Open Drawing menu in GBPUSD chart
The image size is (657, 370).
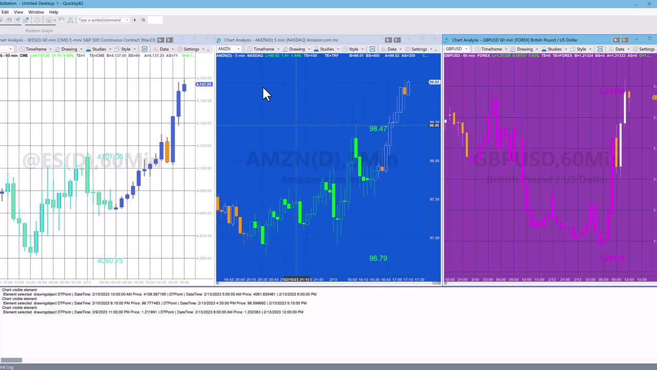click(x=525, y=49)
